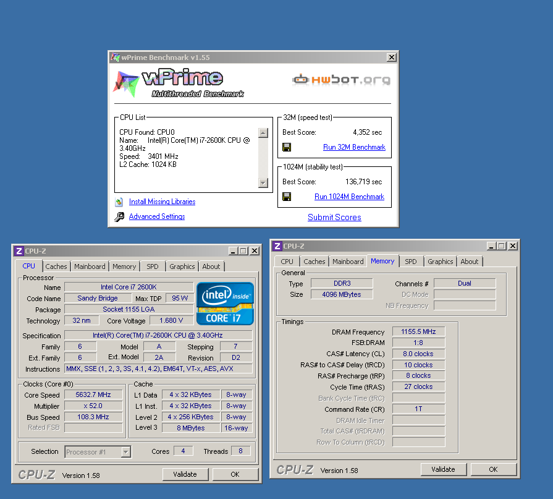The height and width of the screenshot is (499, 553).
Task: Open About tab in left CPU-Z window
Action: (211, 267)
